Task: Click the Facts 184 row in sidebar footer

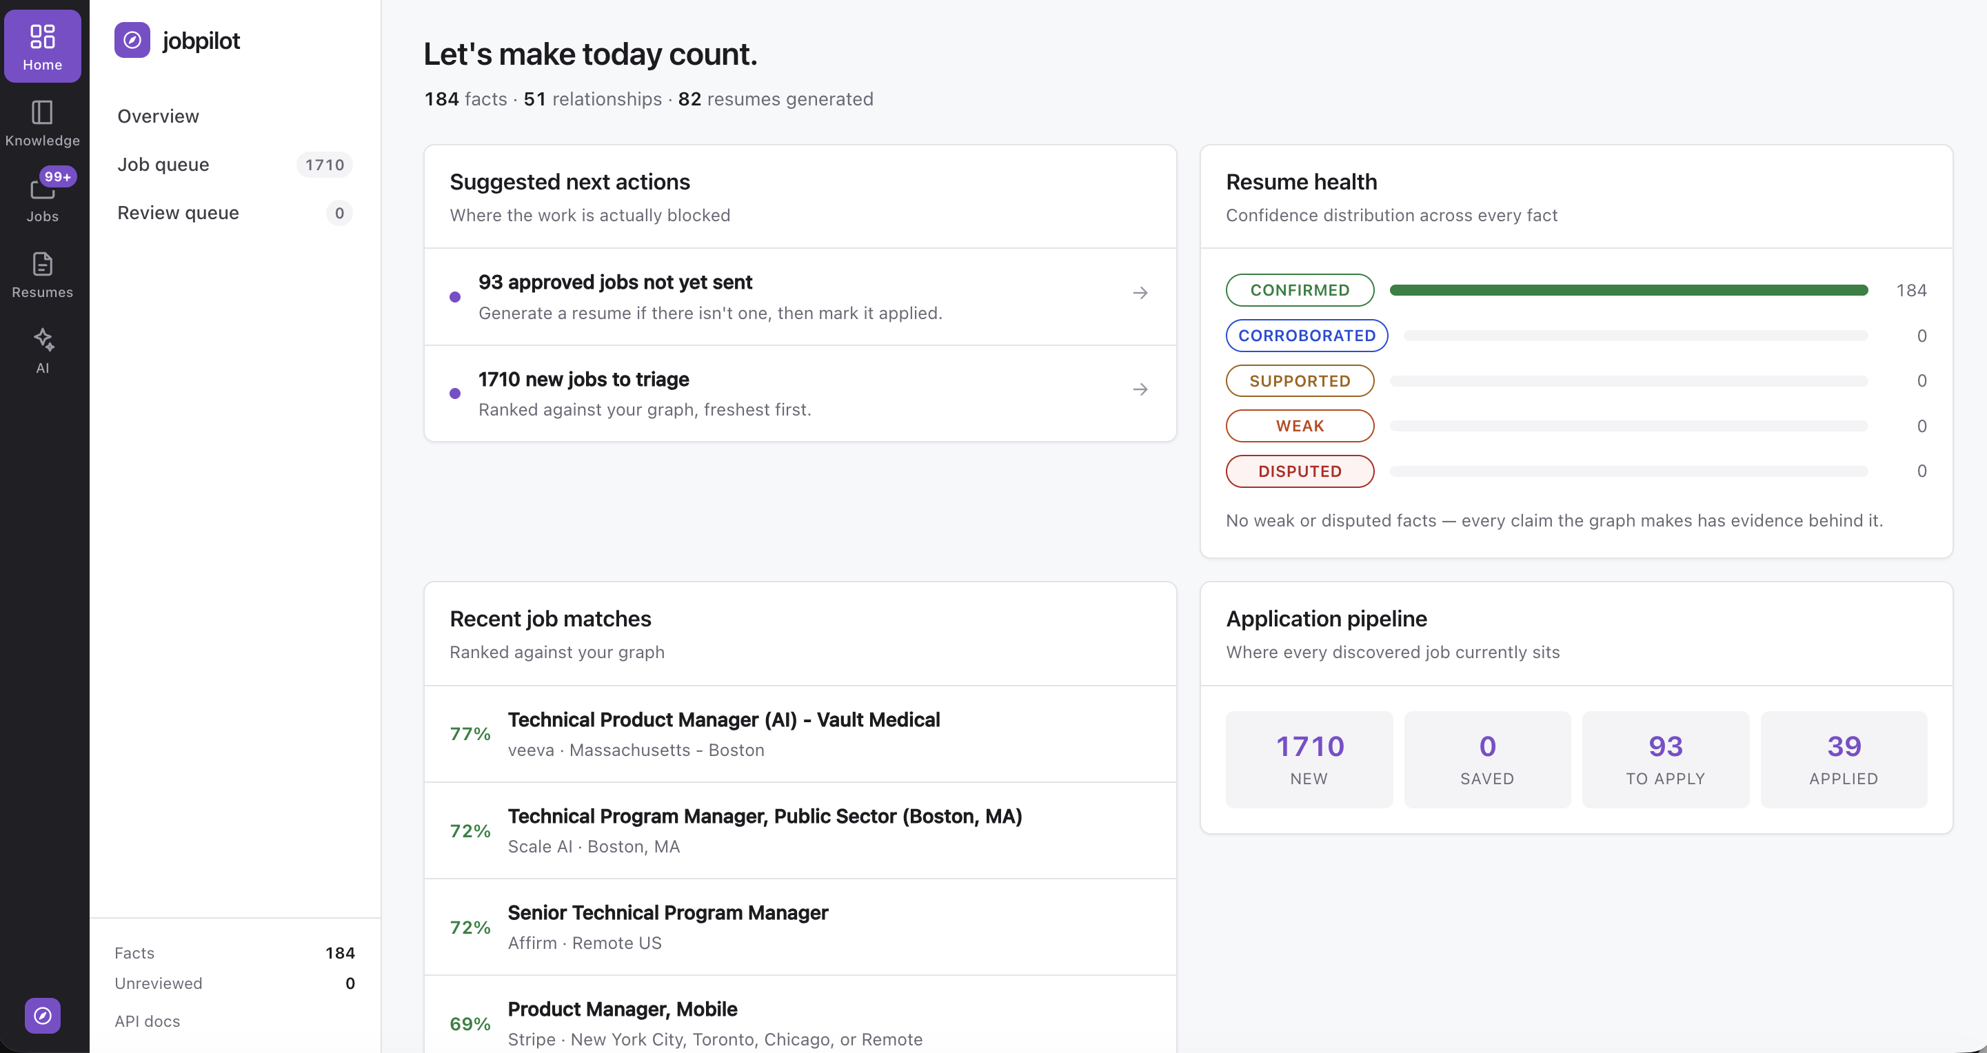Action: pos(234,954)
